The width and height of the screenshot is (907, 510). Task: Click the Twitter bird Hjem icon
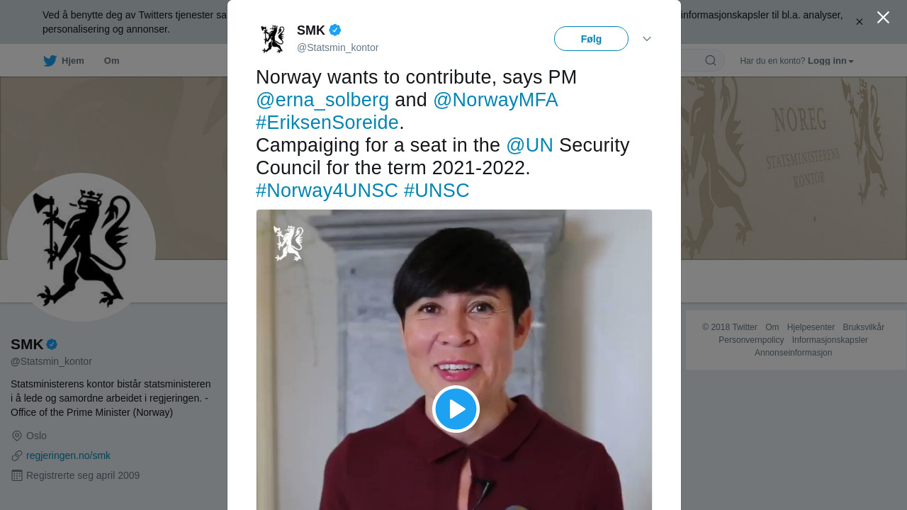pyautogui.click(x=50, y=61)
